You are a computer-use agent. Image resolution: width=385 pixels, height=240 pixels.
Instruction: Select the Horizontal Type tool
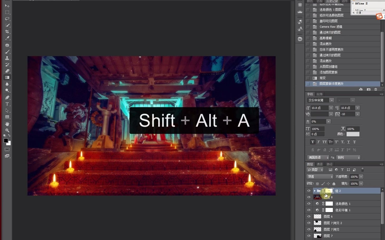pyautogui.click(x=7, y=104)
